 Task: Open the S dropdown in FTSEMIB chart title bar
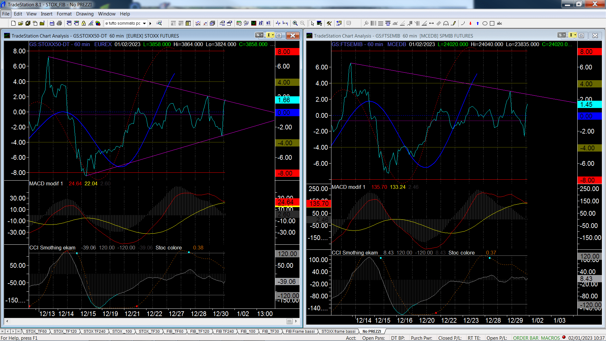pos(562,35)
